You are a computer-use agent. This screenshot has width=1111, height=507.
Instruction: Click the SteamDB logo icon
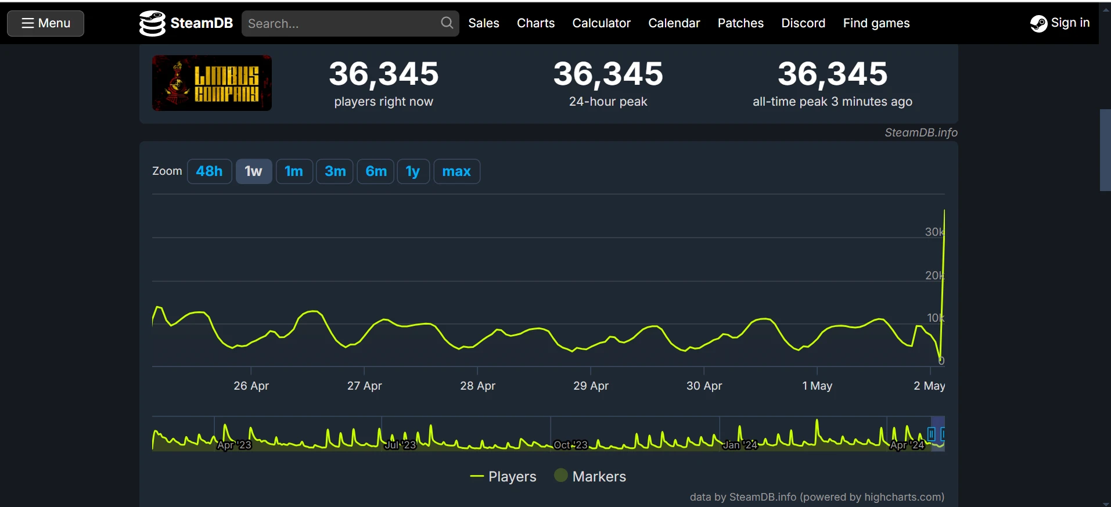[152, 23]
